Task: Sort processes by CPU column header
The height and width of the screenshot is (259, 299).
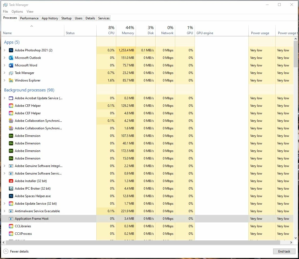Action: (x=106, y=30)
